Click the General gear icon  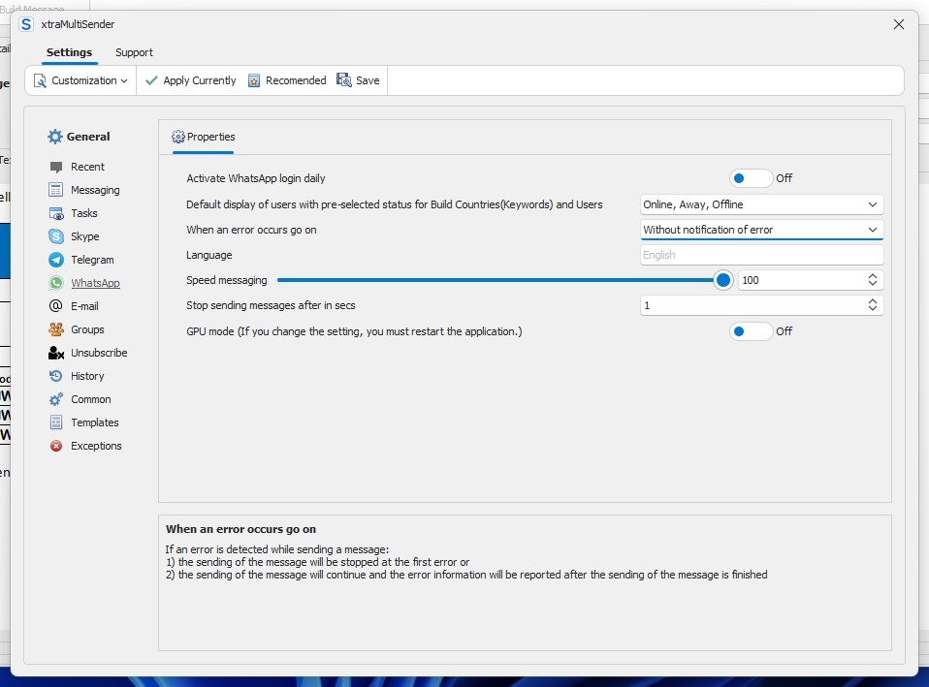55,137
